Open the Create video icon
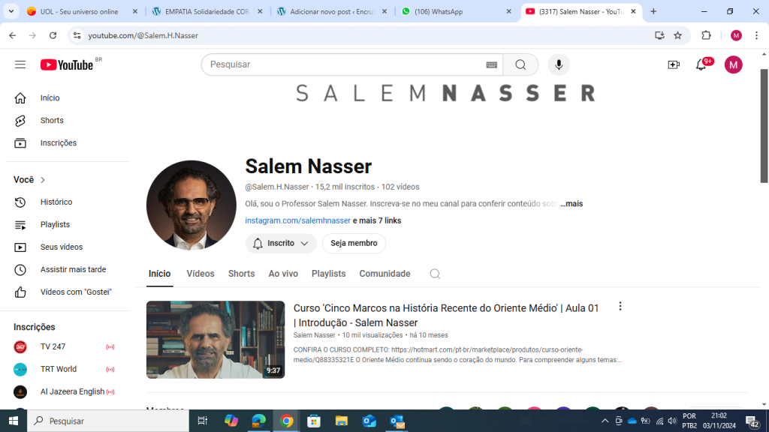 click(674, 64)
